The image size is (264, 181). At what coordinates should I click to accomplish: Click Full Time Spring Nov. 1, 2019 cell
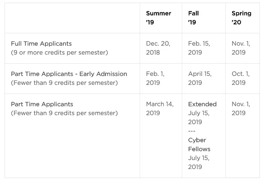(x=241, y=48)
